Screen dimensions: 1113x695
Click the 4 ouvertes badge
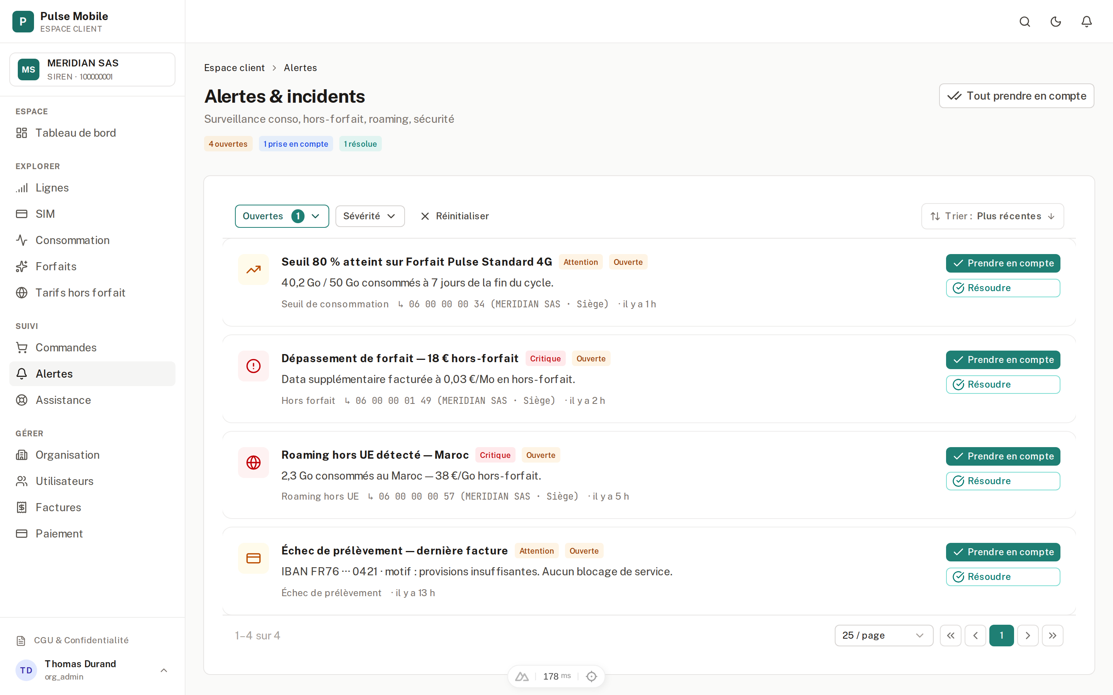tap(228, 144)
